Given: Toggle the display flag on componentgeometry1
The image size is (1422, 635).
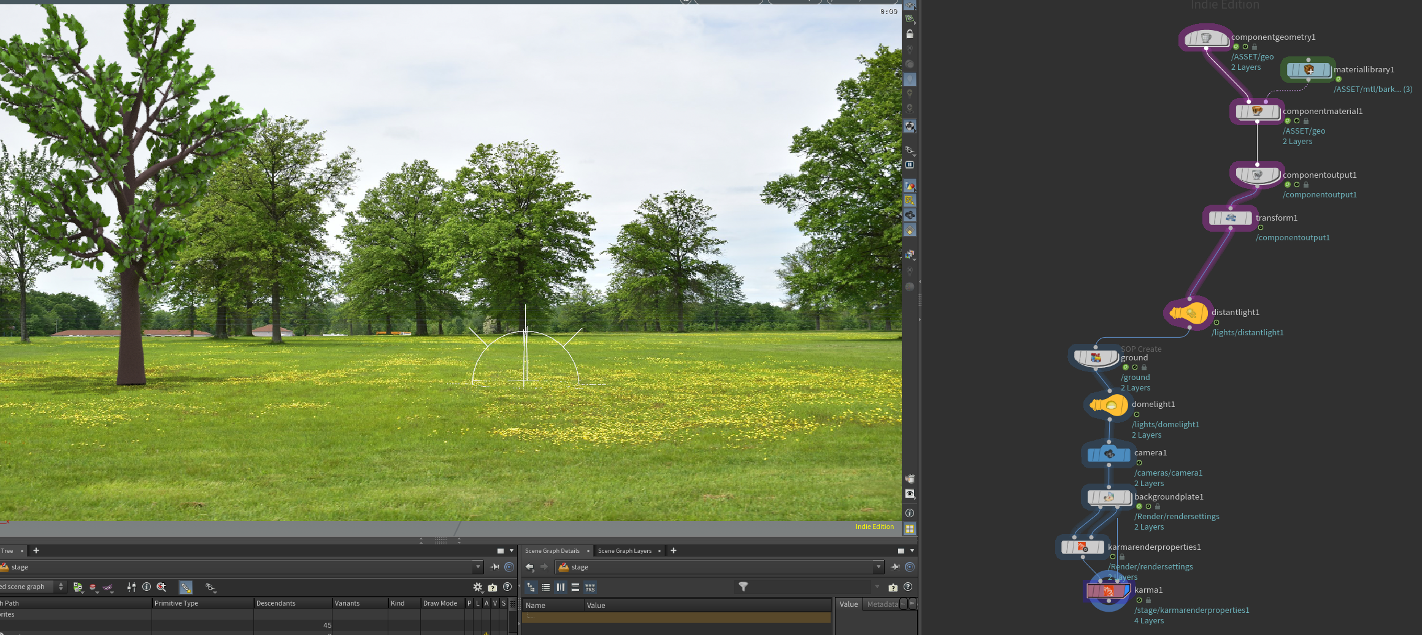Looking at the screenshot, I should click(1236, 47).
